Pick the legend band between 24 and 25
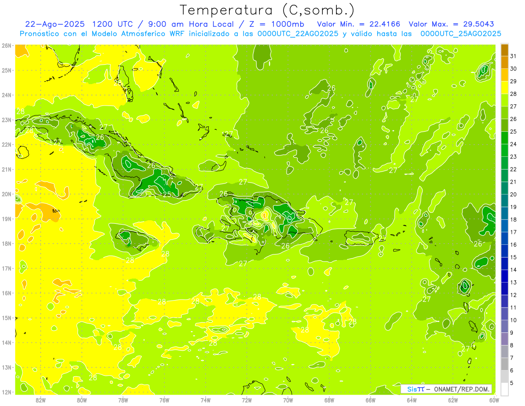 click(x=504, y=138)
